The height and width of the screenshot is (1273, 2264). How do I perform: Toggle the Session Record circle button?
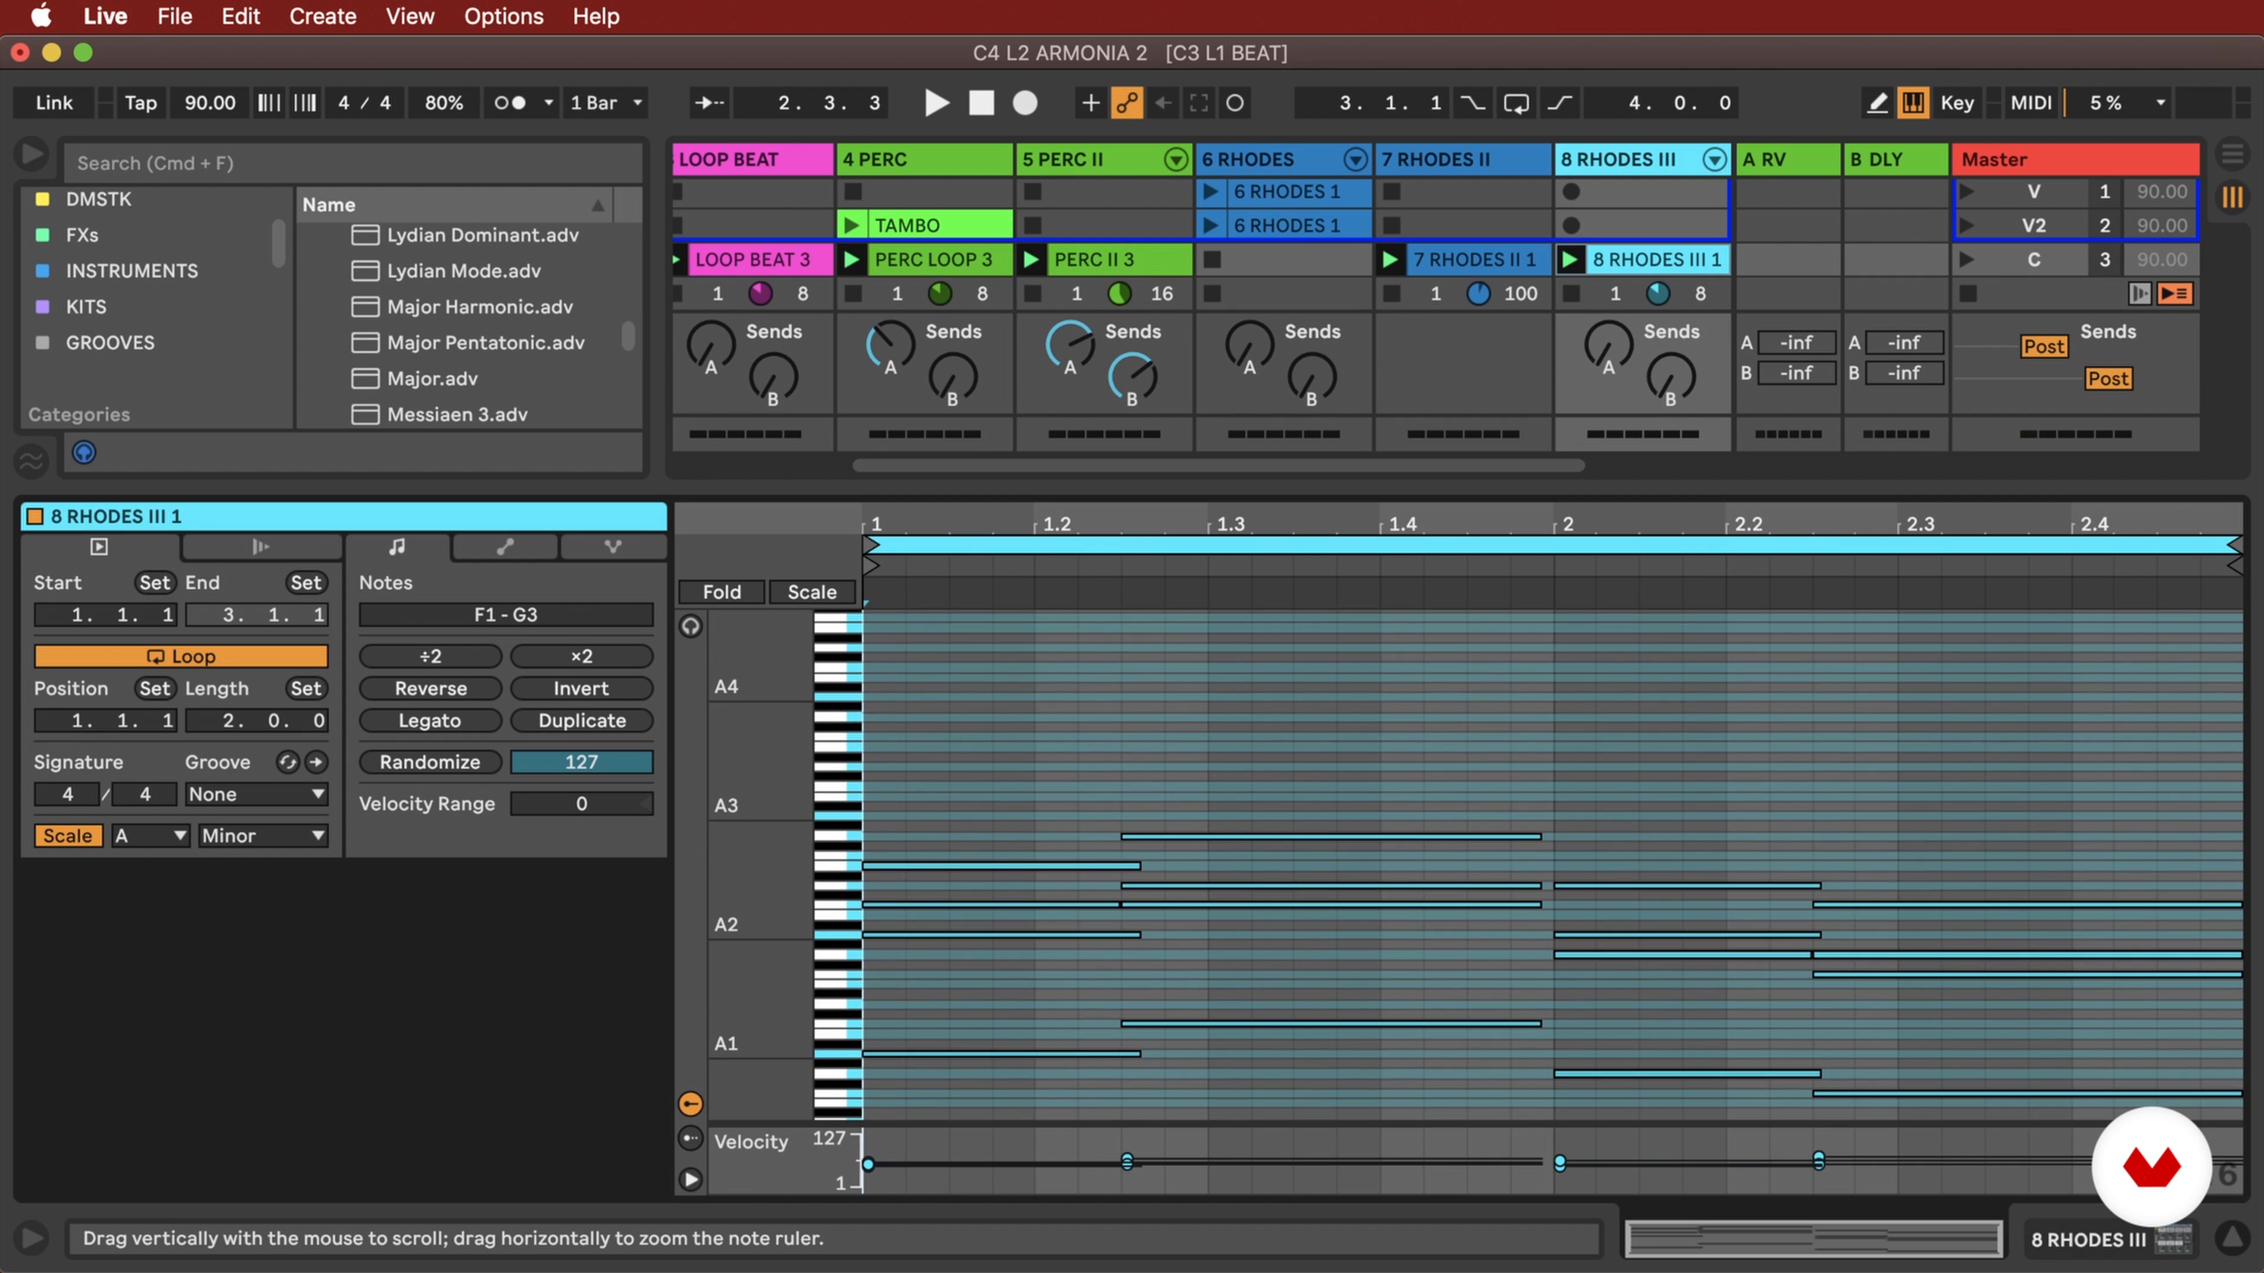point(1235,103)
